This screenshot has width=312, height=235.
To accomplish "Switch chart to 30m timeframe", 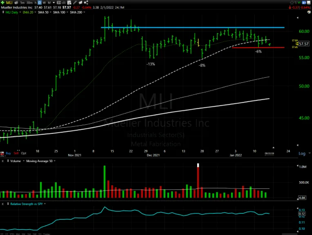I will pyautogui.click(x=29, y=2).
